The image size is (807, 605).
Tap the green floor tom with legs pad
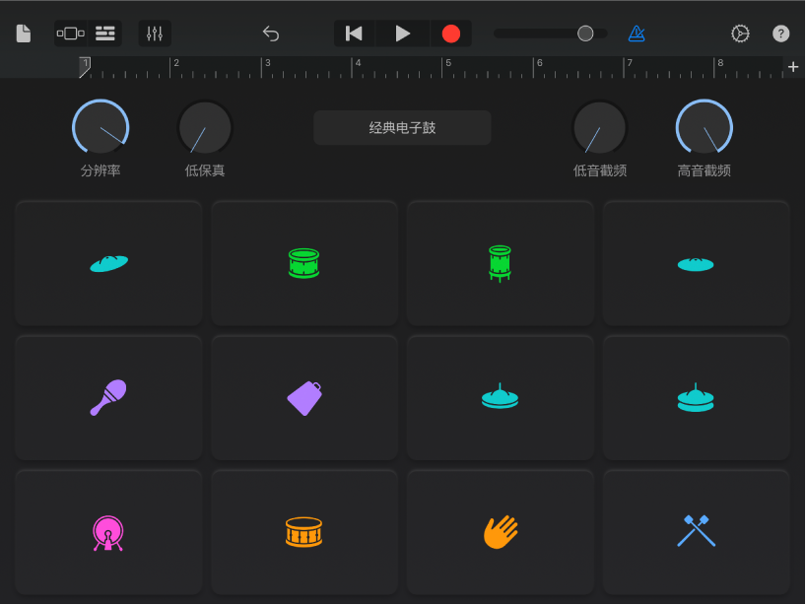coord(501,263)
